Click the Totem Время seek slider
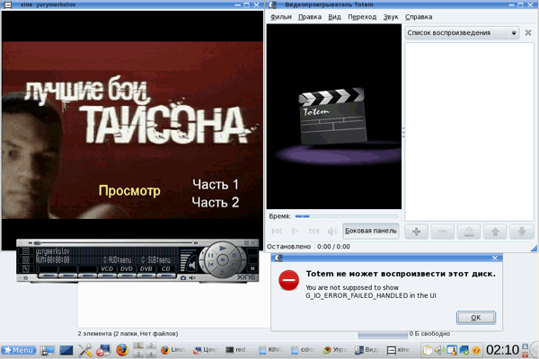The width and height of the screenshot is (539, 359). coord(347,216)
